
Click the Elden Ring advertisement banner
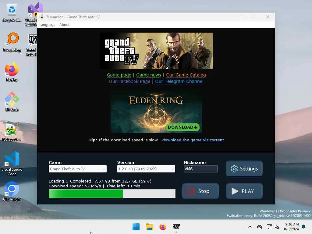tap(156, 112)
